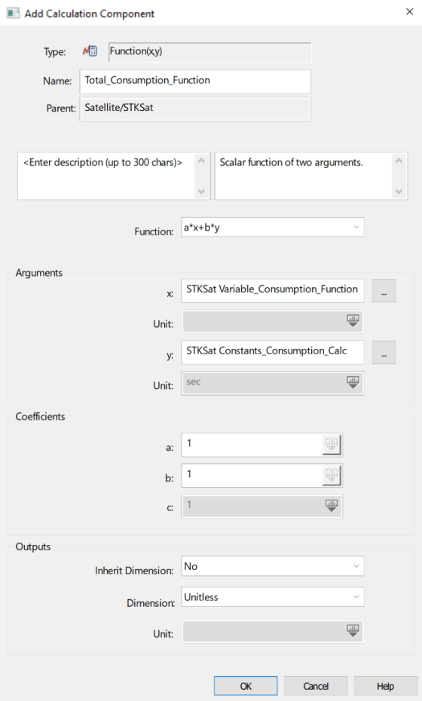
Task: Expand the Function a*x+b*y dropdown
Action: tap(356, 227)
